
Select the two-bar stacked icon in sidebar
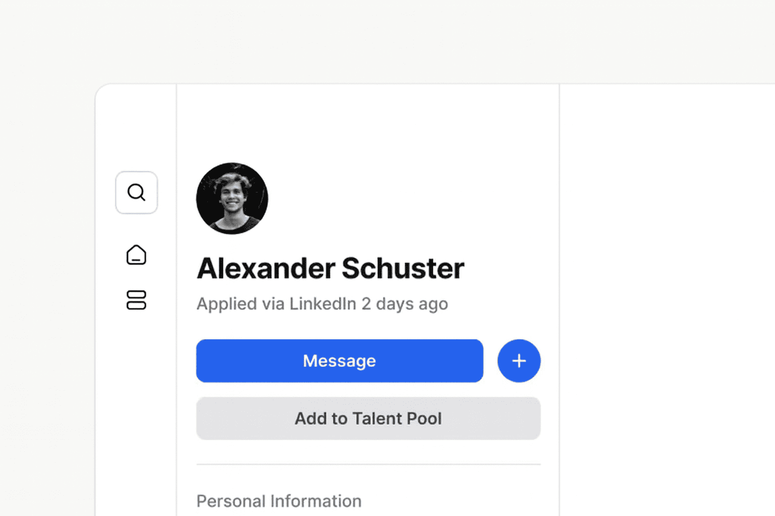(136, 300)
